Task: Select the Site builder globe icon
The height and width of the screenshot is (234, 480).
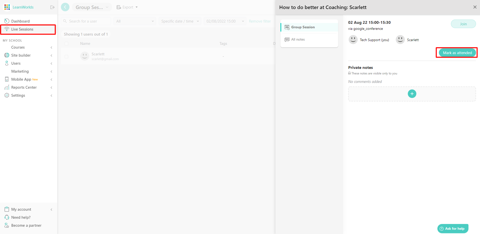Action: point(7,55)
